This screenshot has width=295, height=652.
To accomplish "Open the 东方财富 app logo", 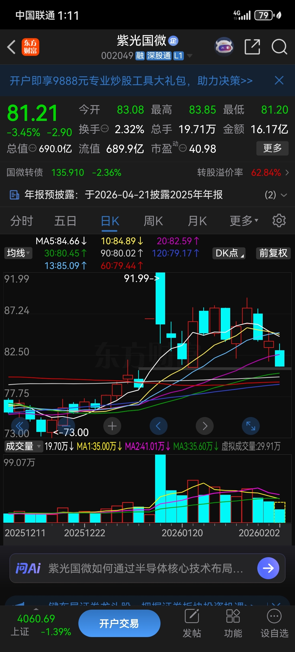I will tap(30, 47).
